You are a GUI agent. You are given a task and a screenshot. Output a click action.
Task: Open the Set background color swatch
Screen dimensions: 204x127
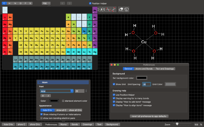pos(141,78)
